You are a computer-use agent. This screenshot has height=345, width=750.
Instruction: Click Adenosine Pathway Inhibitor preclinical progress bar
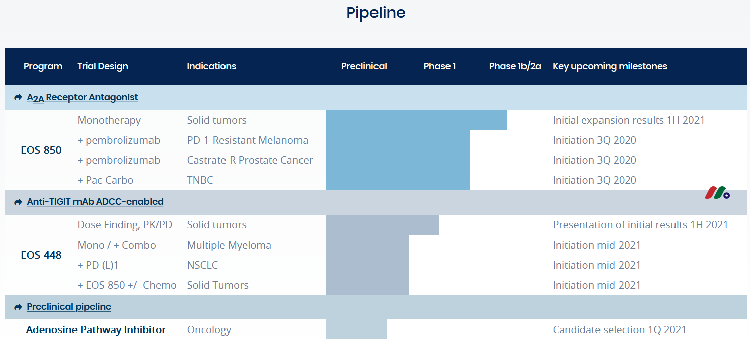click(x=356, y=329)
